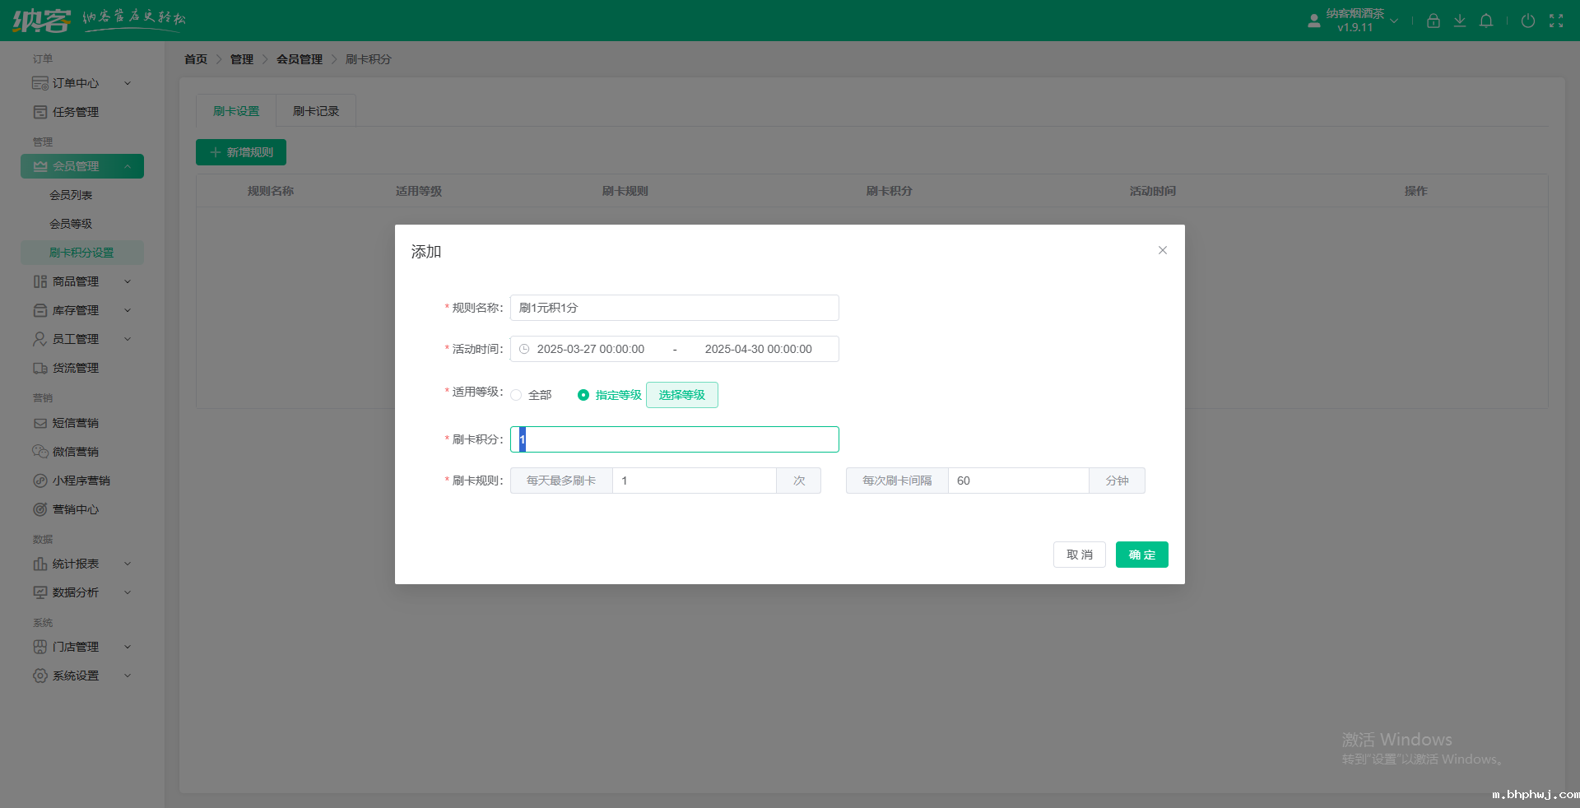Go to 首页 breadcrumb link
1580x808 pixels.
(196, 59)
